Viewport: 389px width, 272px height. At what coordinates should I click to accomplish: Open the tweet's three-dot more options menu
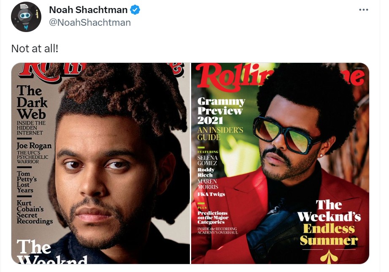(x=363, y=10)
